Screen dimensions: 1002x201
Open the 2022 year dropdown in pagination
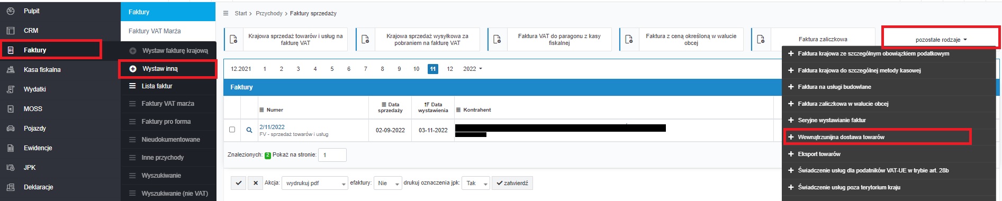tap(472, 69)
